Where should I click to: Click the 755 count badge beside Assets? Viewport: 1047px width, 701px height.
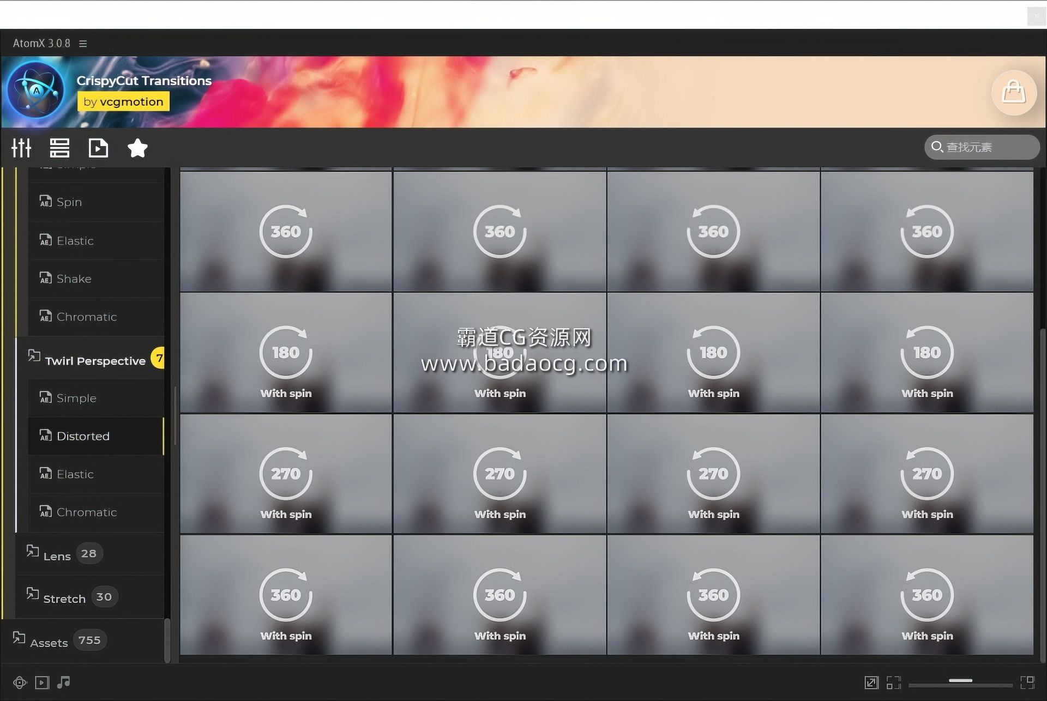coord(89,640)
